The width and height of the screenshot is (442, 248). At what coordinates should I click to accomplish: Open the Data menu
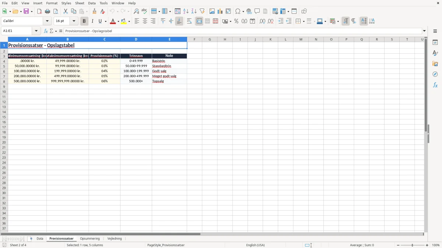coord(92,3)
